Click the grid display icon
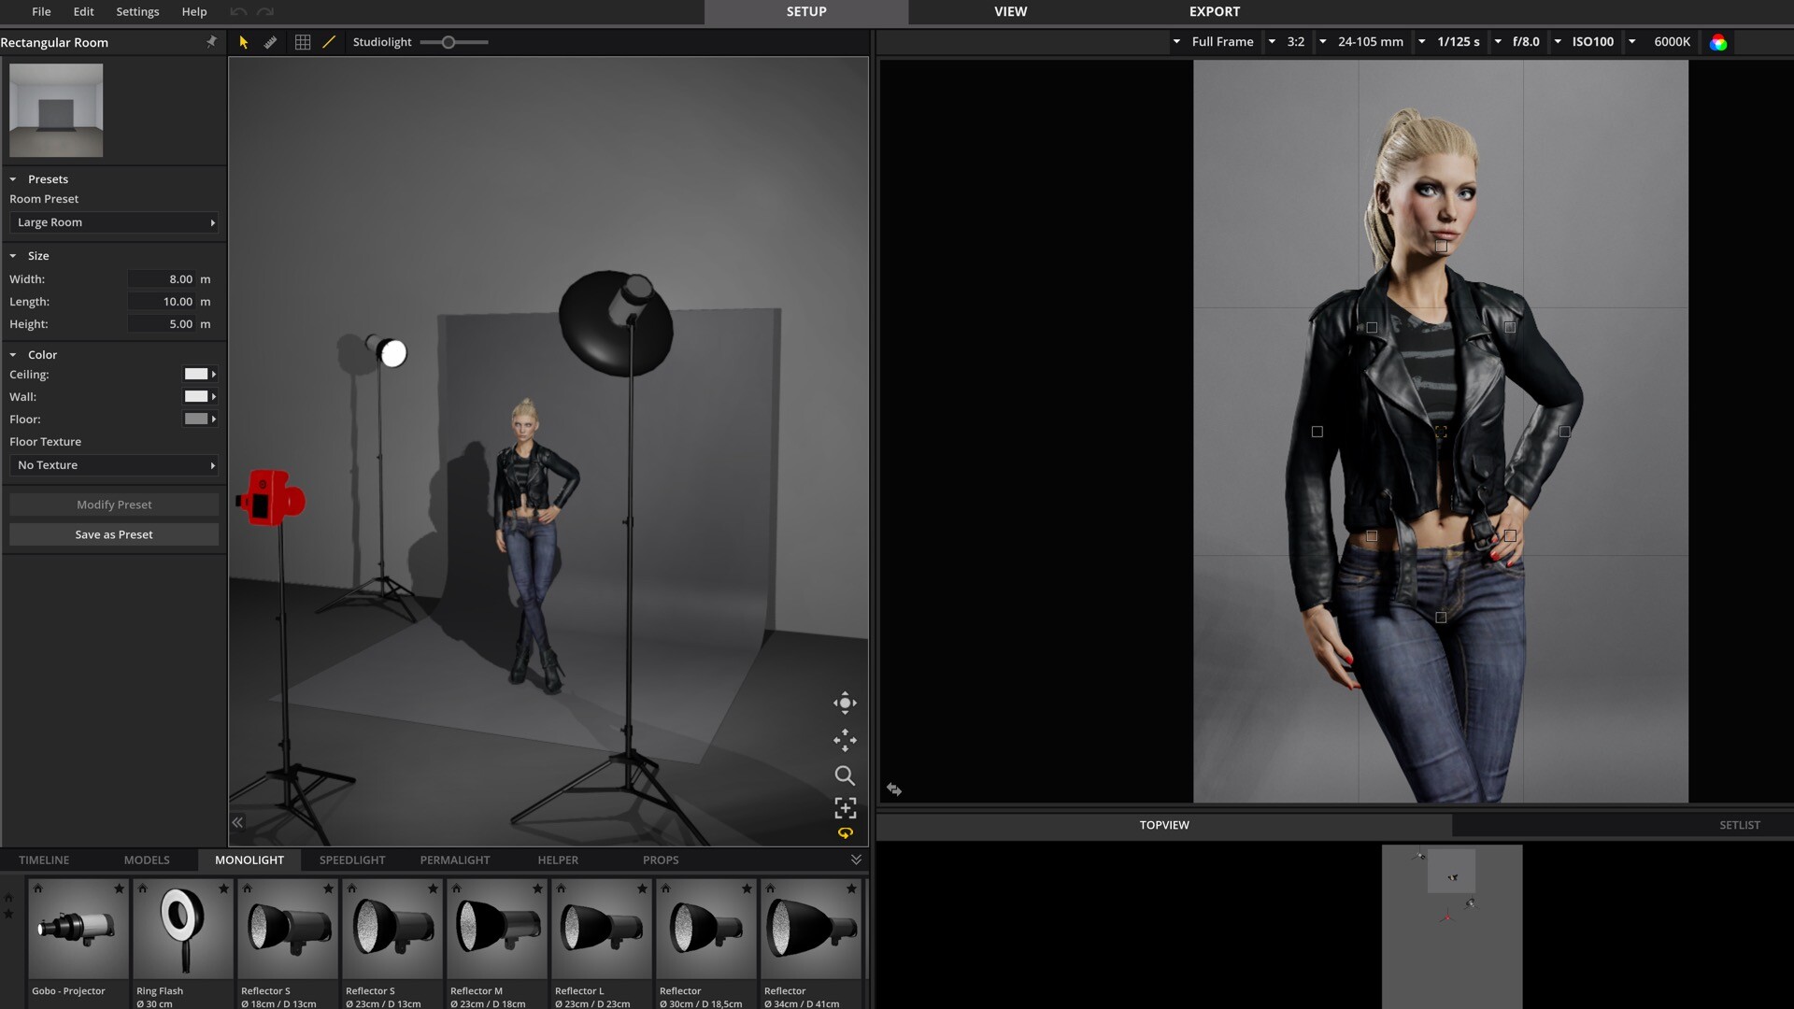This screenshot has height=1009, width=1794. point(303,42)
